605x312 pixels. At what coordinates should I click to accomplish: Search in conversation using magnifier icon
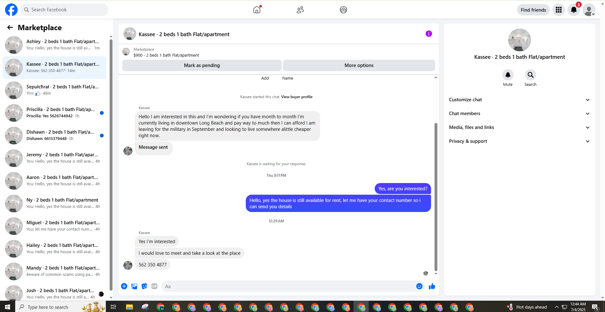click(531, 75)
